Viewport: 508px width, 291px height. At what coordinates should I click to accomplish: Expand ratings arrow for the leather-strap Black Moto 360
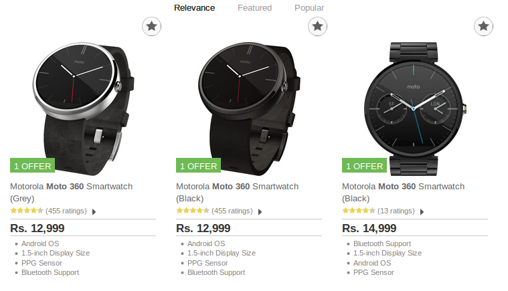point(260,211)
